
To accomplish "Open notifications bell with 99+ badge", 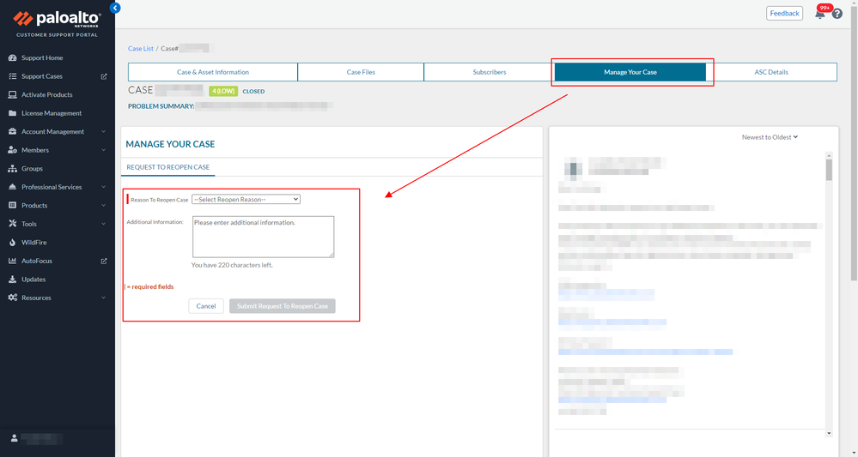I will (x=819, y=13).
